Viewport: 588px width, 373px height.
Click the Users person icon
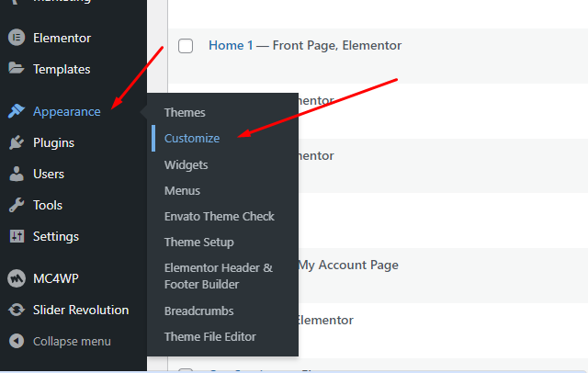16,174
